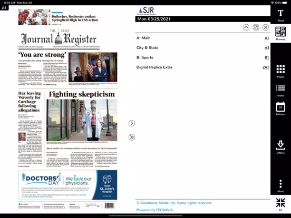This screenshot has height=218, width=291.
Task: Open Black health care workers subheadline
Action: [x=82, y=148]
